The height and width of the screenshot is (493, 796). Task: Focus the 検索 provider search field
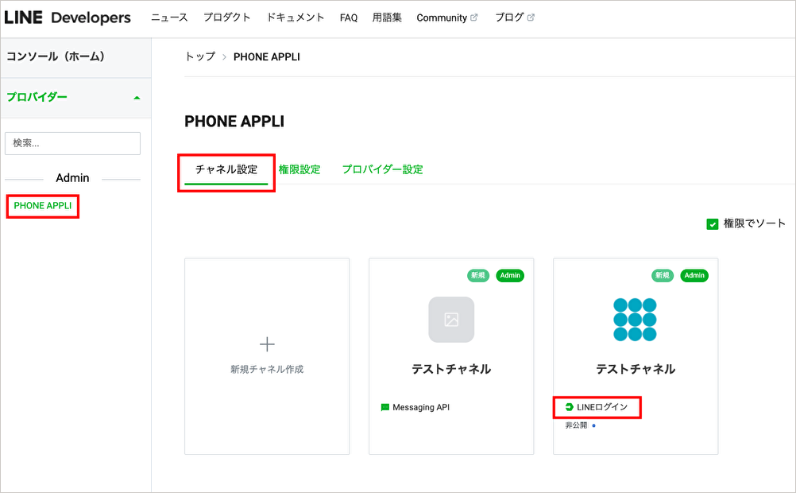pyautogui.click(x=72, y=143)
